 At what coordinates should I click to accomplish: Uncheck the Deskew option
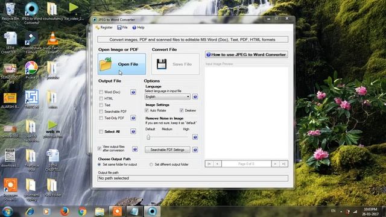(x=182, y=110)
